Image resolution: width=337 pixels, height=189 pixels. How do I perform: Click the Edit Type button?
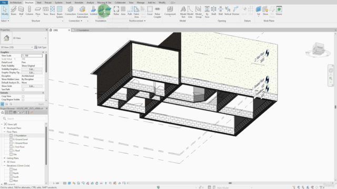click(41, 47)
